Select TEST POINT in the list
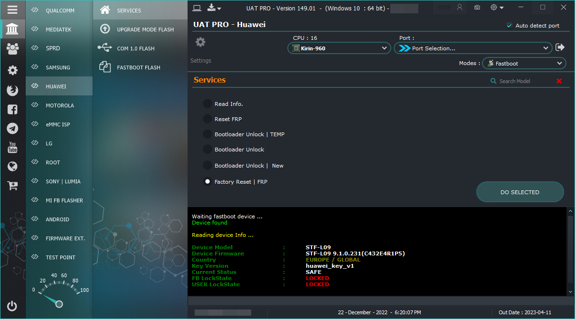 [59, 257]
